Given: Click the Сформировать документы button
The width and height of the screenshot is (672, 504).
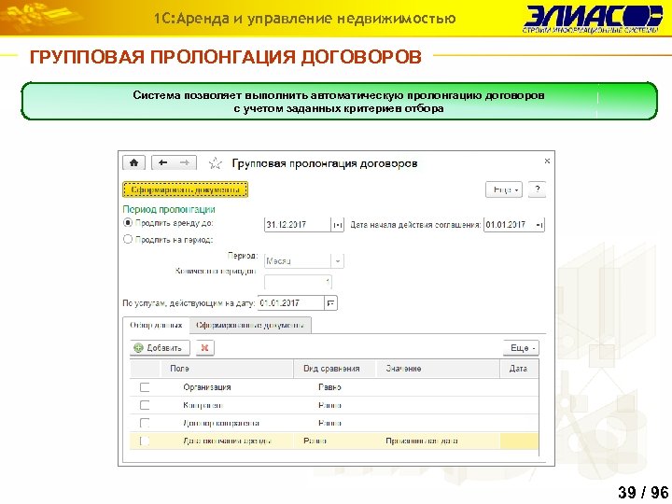Looking at the screenshot, I should click(x=185, y=189).
